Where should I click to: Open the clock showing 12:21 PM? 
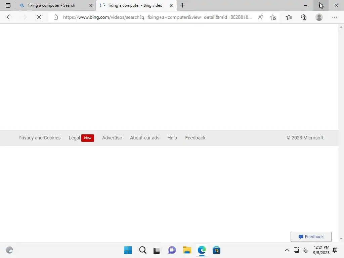(x=321, y=250)
